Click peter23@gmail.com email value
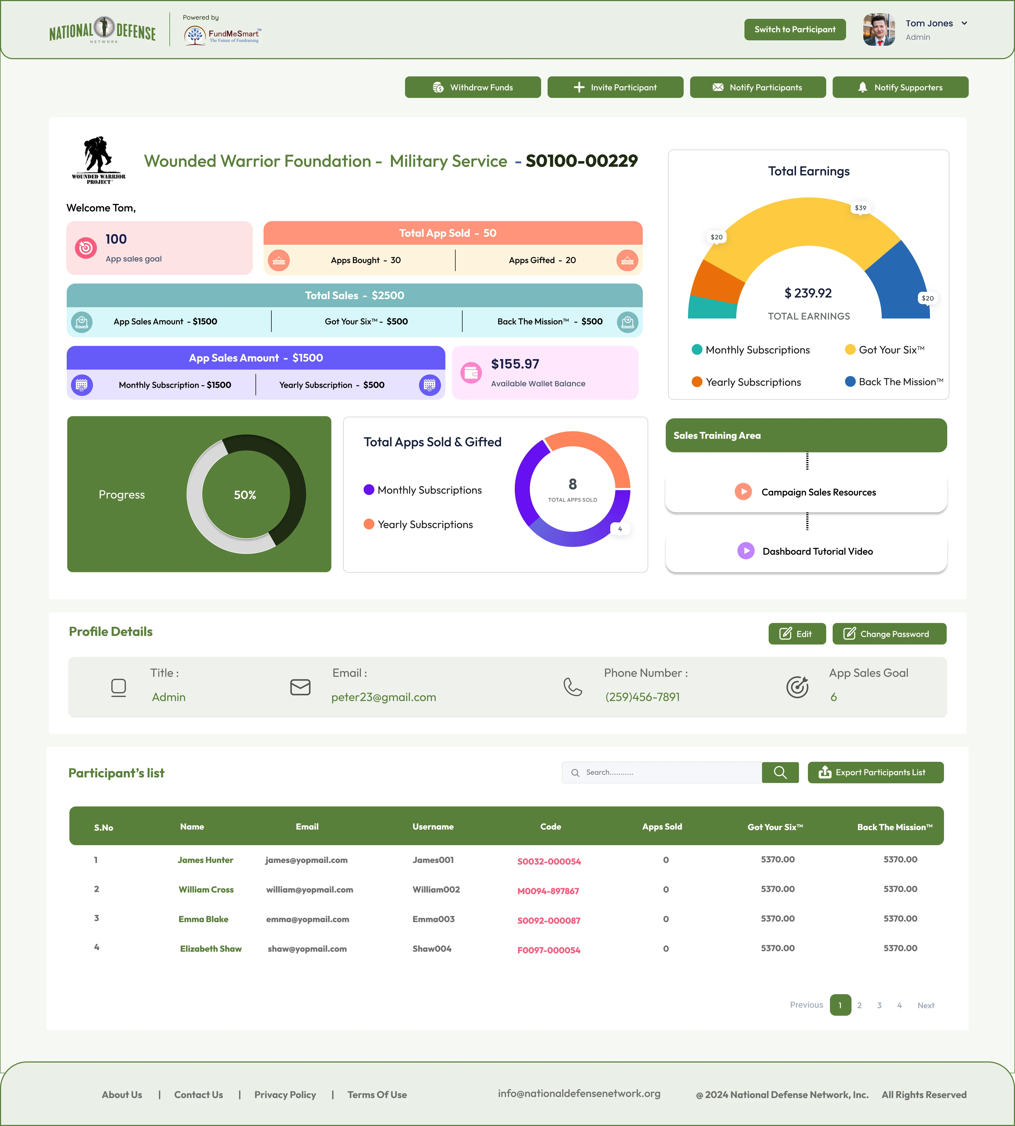Screen dimensions: 1015x1126 (384, 697)
